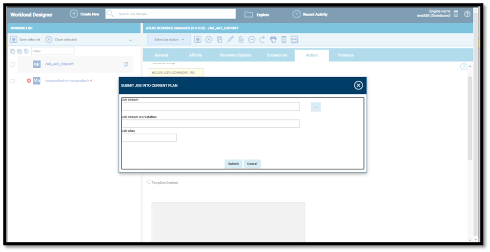This screenshot has height=252, width=490.
Task: Click the Ma job type icon
Action: click(x=37, y=80)
